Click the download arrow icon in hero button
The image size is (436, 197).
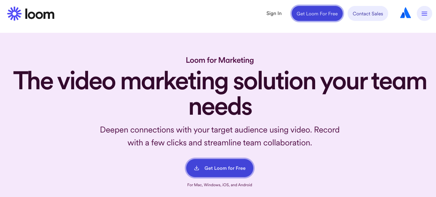[x=197, y=168]
